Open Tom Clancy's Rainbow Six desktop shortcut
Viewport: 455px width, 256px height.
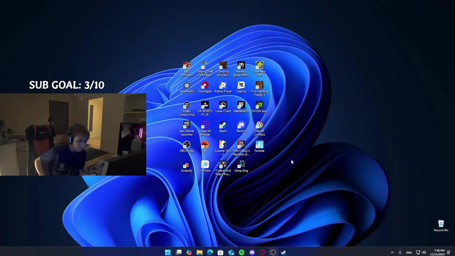tap(241, 149)
